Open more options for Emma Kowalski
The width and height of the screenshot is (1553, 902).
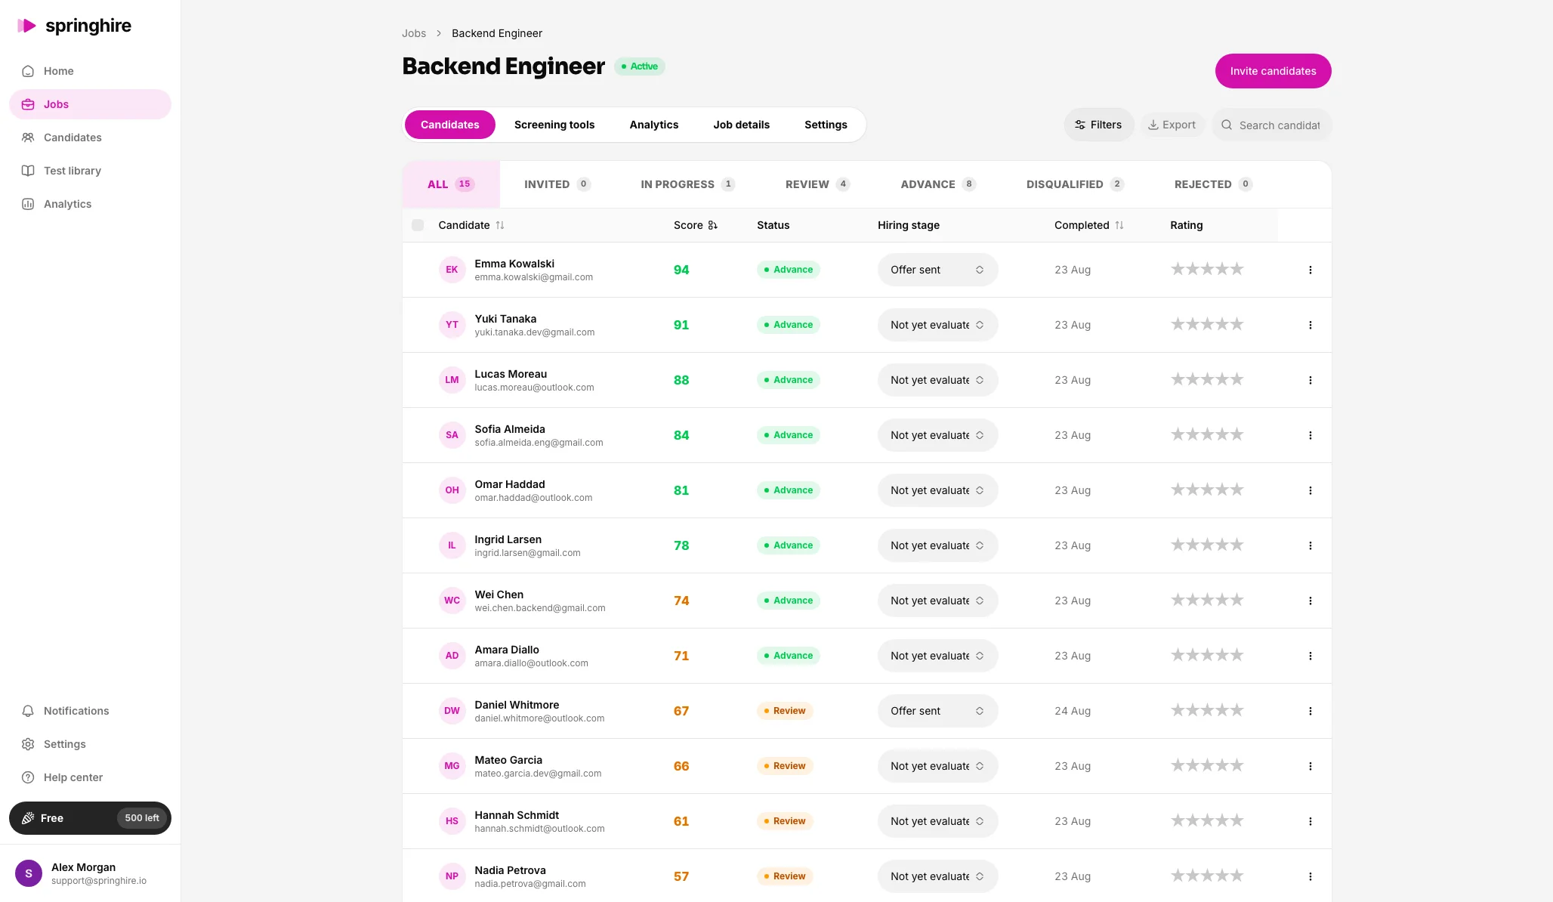click(1310, 270)
